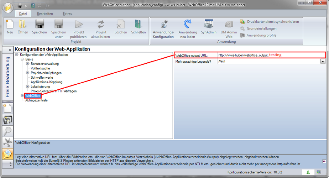329x178 pixels.
Task: Click Freie Bearbeitung vertical panel tab
Action: pos(7,77)
